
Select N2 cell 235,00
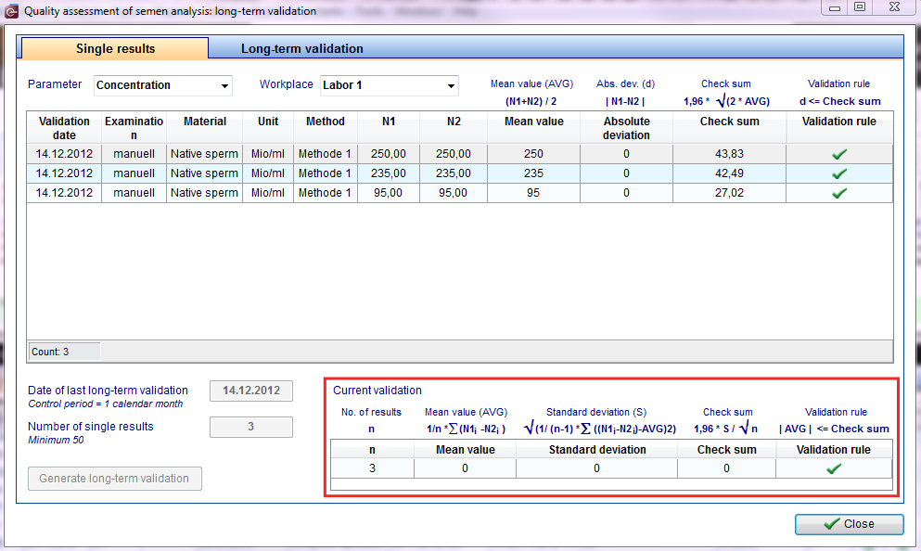pyautogui.click(x=454, y=173)
